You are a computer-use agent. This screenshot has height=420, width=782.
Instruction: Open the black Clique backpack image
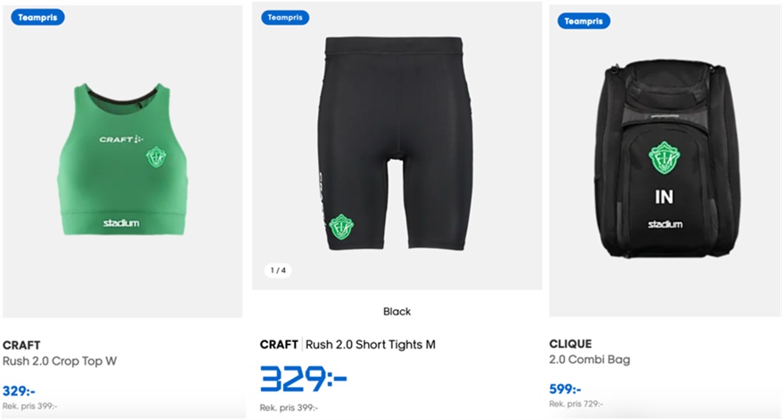(664, 159)
